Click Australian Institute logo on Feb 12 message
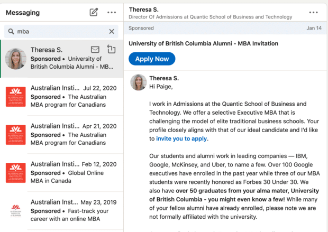Image resolution: width=328 pixels, height=232 pixels. (x=16, y=173)
